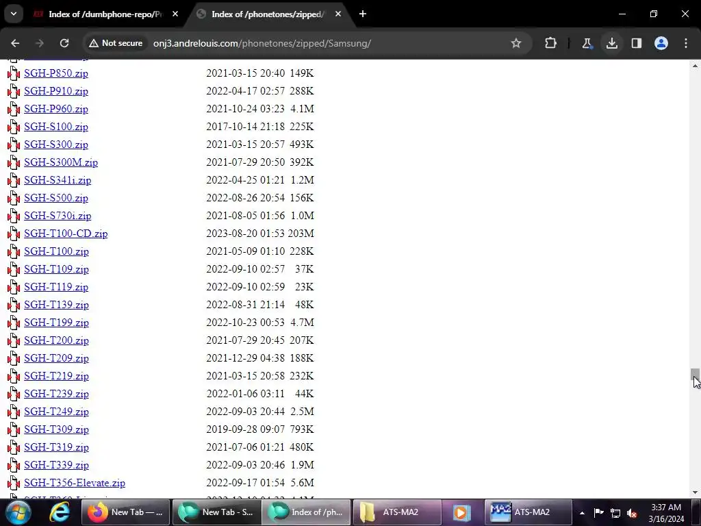
Task: Open the SGH-S341i.zip link
Action: click(x=58, y=180)
